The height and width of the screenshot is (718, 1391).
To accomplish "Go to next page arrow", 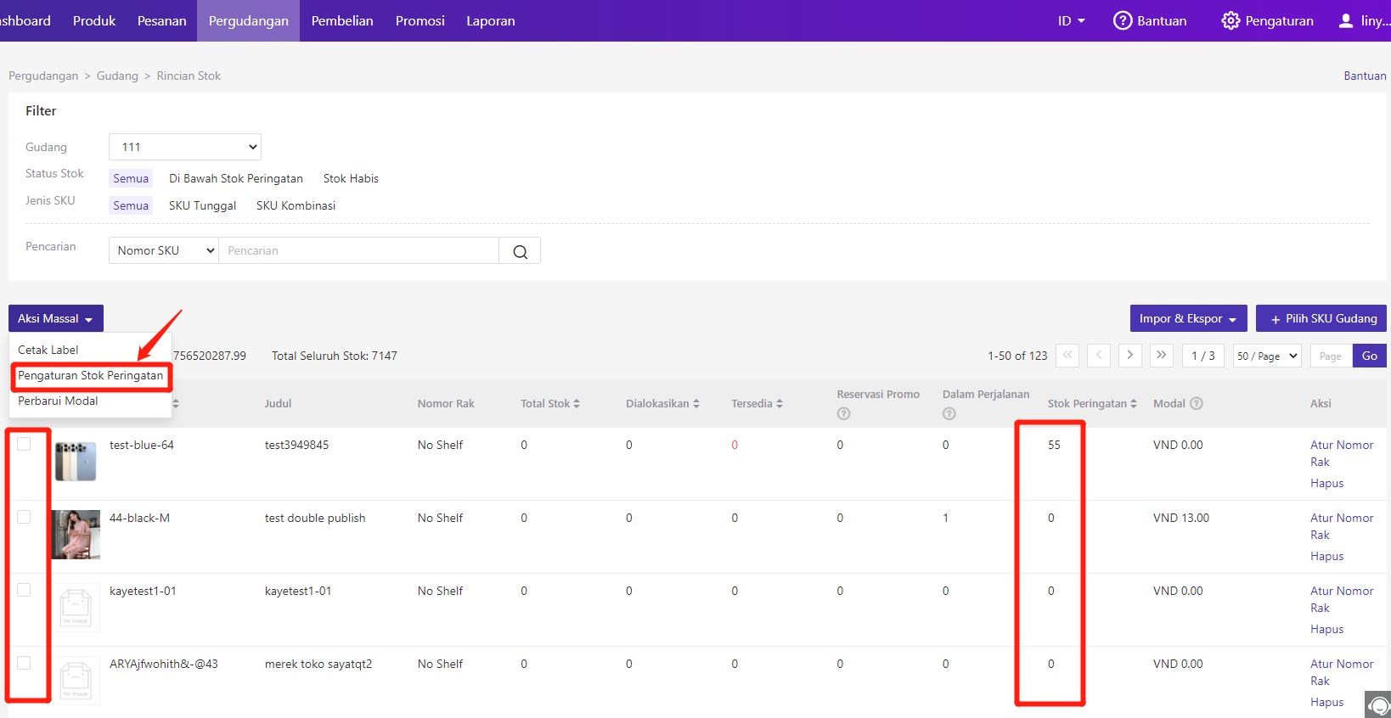I will coord(1129,356).
